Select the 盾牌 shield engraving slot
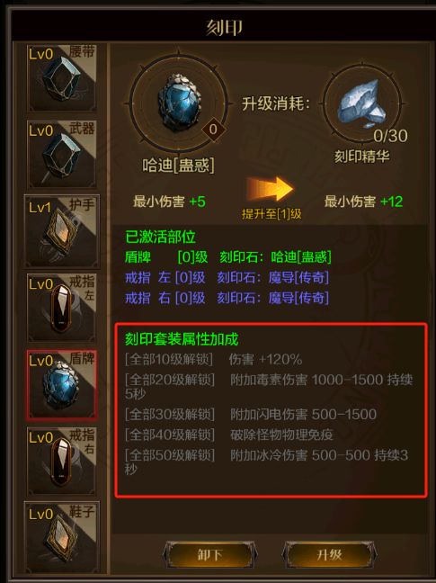The height and width of the screenshot is (583, 436). (62, 384)
